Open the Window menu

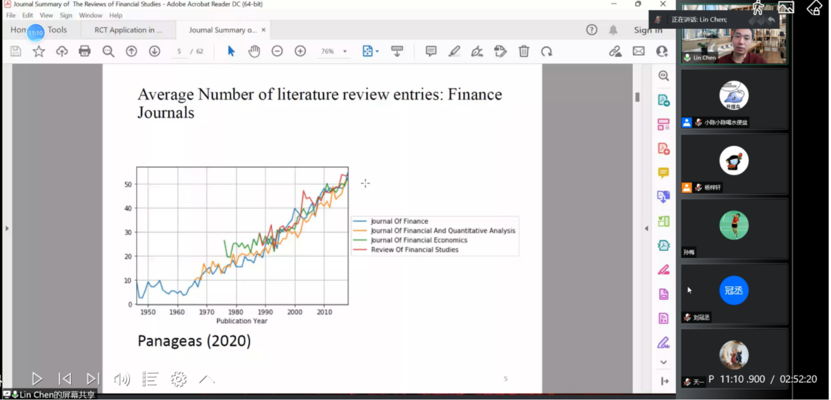click(x=90, y=15)
